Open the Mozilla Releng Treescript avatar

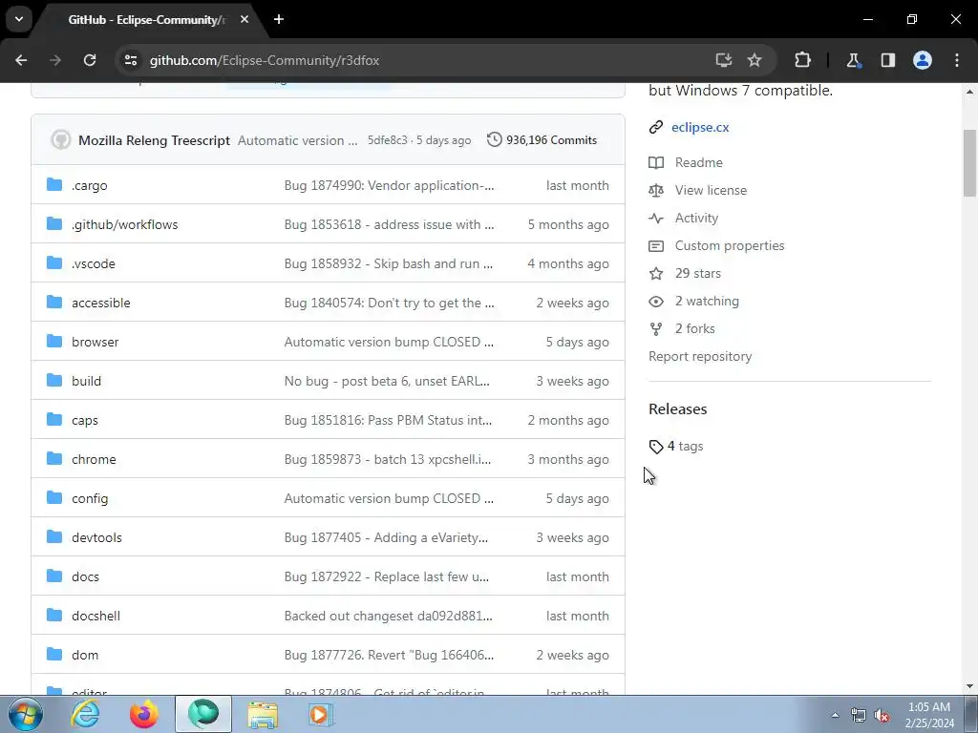(x=60, y=139)
